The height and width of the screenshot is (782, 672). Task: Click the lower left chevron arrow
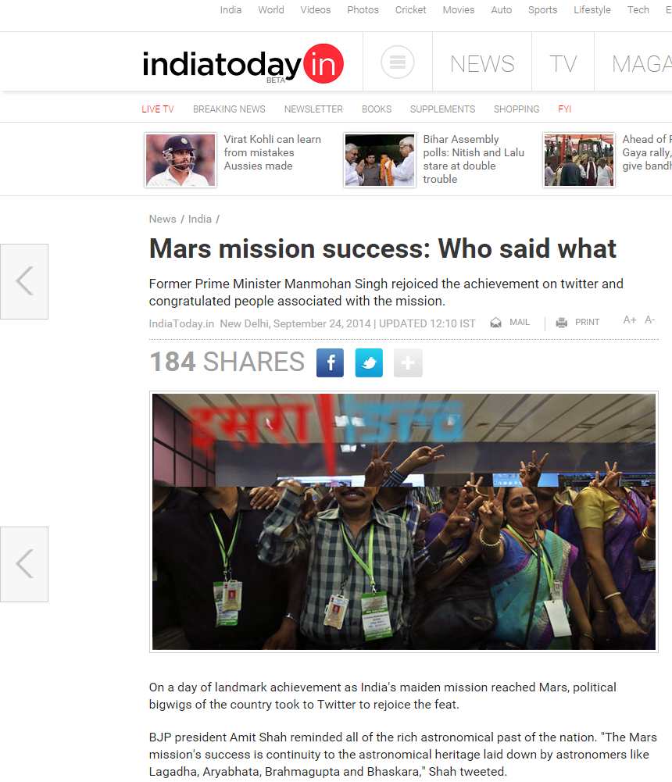click(x=24, y=564)
